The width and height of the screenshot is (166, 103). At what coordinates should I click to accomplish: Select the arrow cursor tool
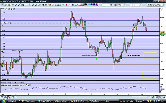click(x=2, y=5)
